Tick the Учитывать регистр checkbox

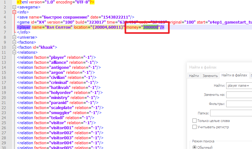194,127
